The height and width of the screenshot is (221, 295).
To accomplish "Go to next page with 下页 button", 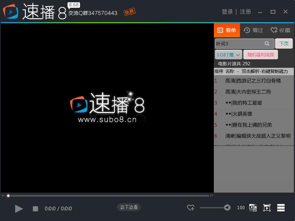I will point(284,44).
